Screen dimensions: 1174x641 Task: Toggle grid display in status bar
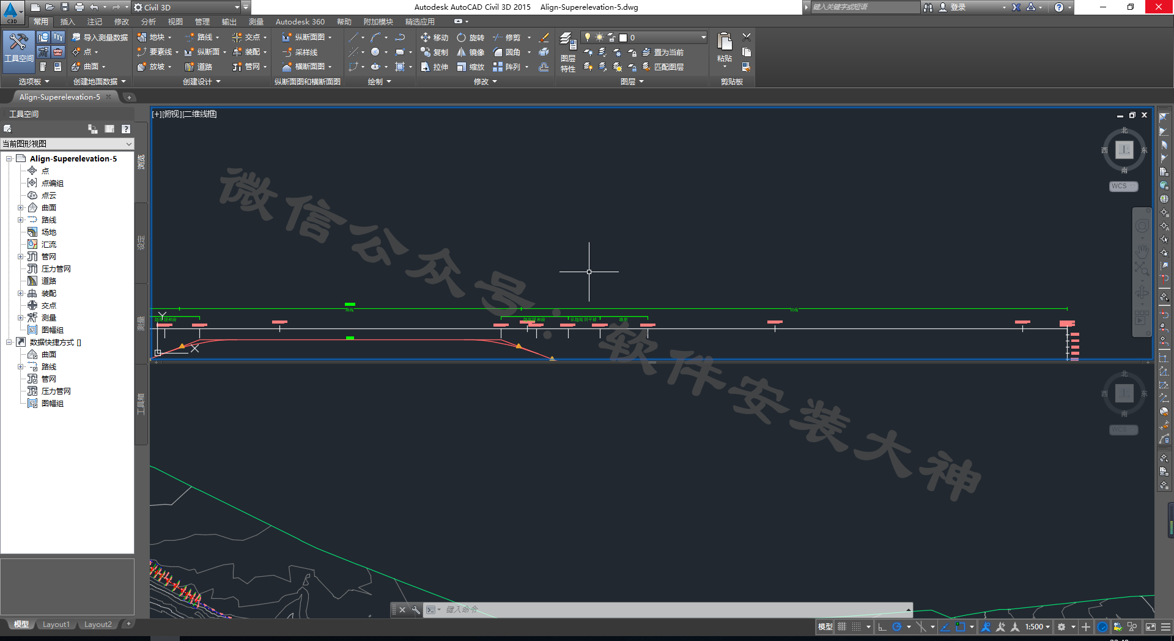pyautogui.click(x=842, y=627)
